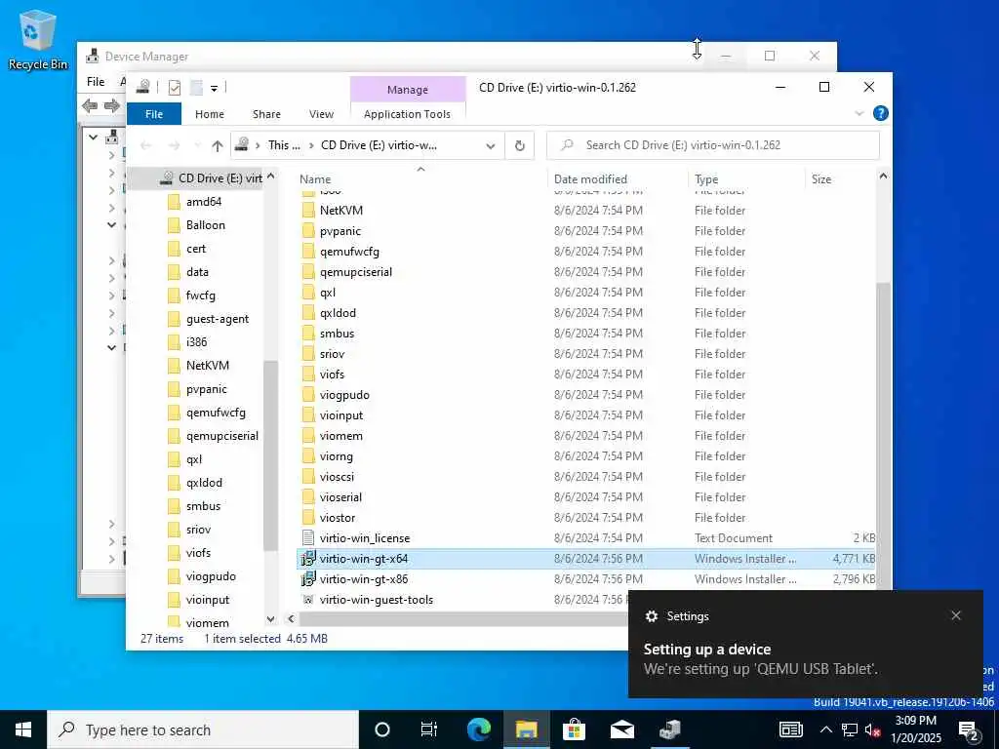Image resolution: width=999 pixels, height=749 pixels.
Task: Click the taskbar Type here to search box
Action: (x=203, y=729)
